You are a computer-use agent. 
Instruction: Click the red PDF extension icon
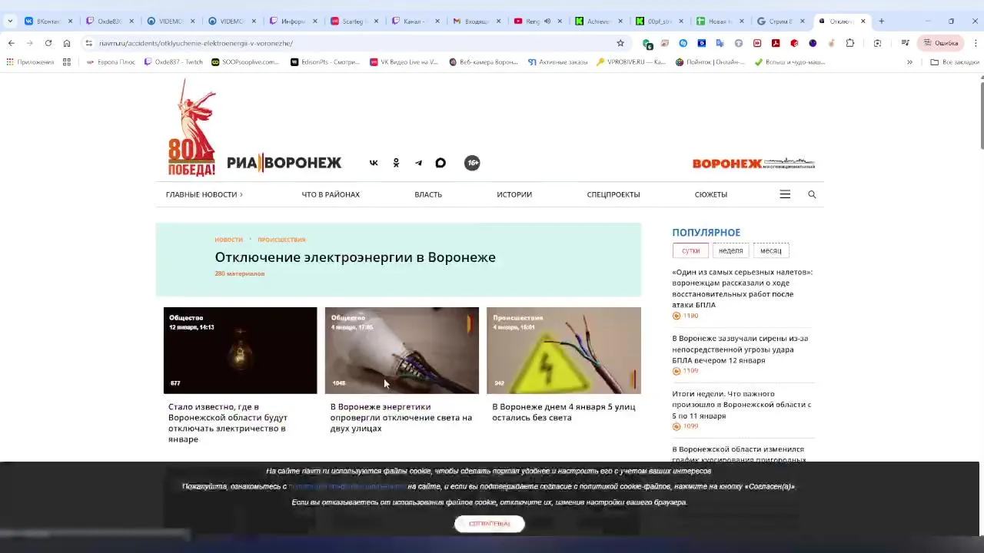click(776, 43)
